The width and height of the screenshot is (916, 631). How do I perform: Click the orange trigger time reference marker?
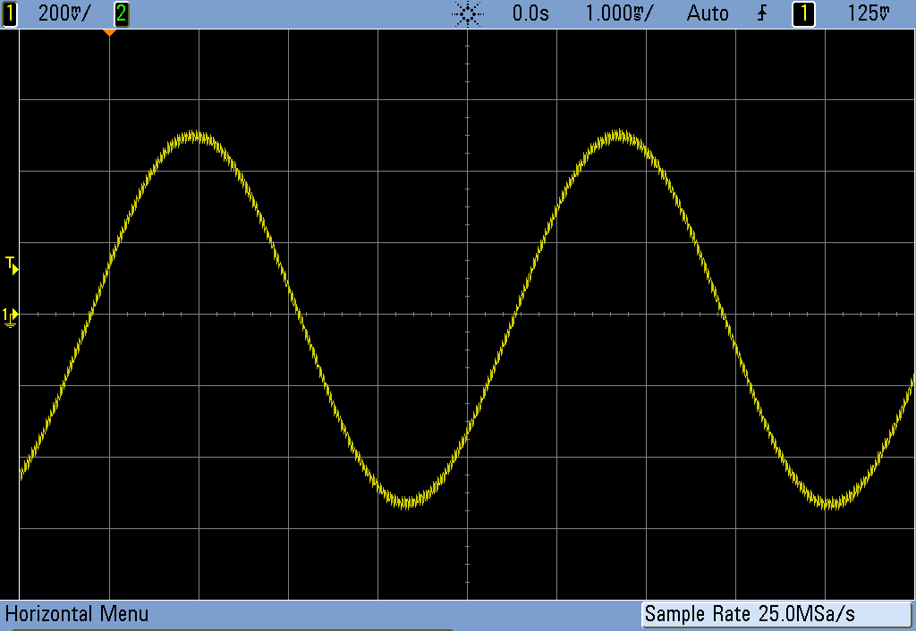coord(109,32)
